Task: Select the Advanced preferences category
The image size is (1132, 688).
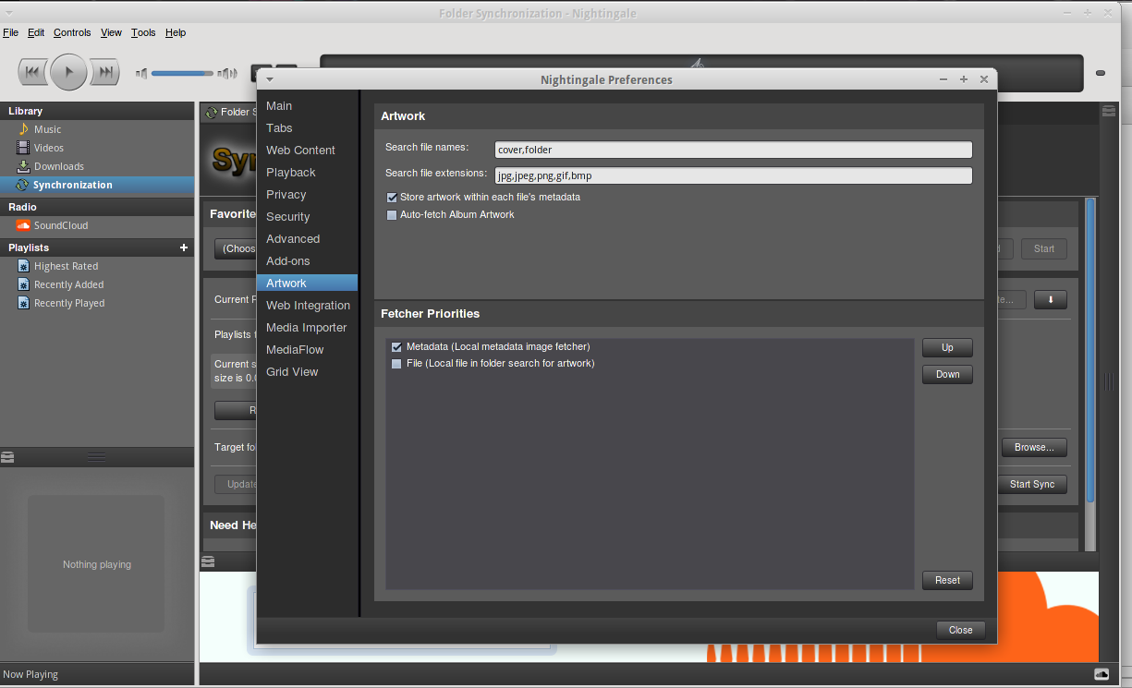Action: 307,239
